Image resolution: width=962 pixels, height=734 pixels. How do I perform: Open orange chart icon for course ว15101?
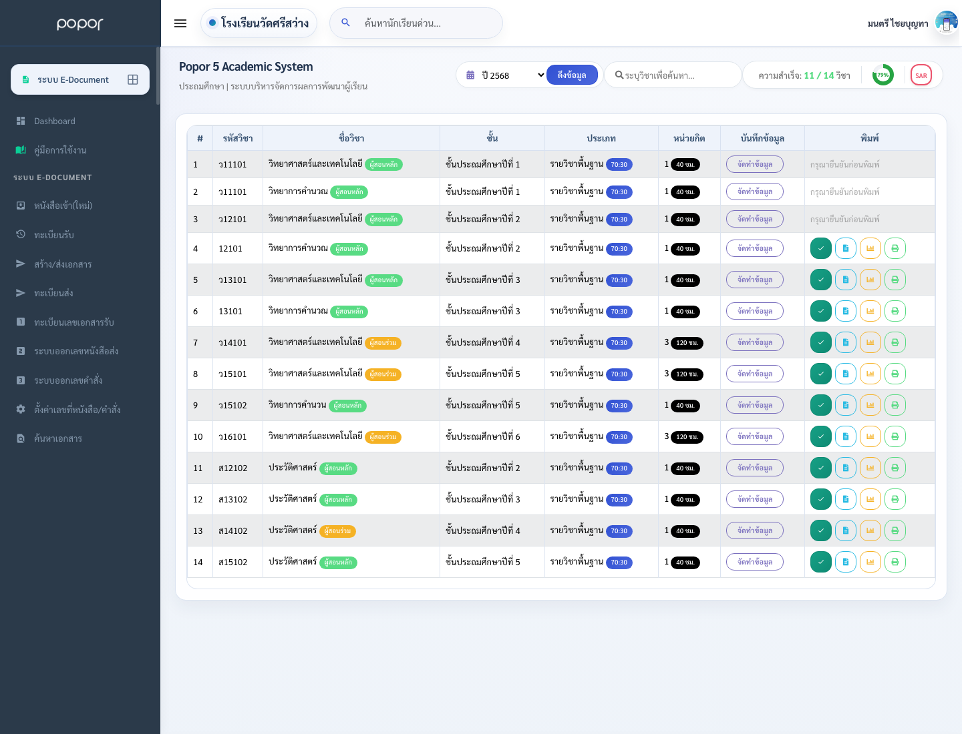[x=870, y=374]
